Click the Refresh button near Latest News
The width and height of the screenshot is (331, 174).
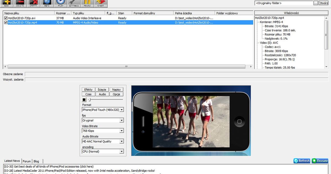click(301, 160)
